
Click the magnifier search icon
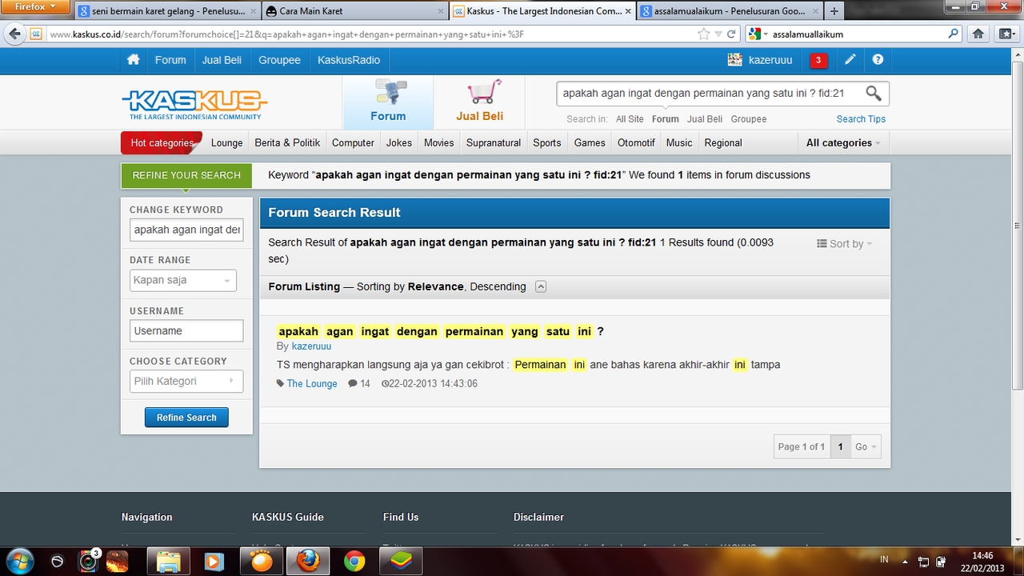tap(874, 94)
